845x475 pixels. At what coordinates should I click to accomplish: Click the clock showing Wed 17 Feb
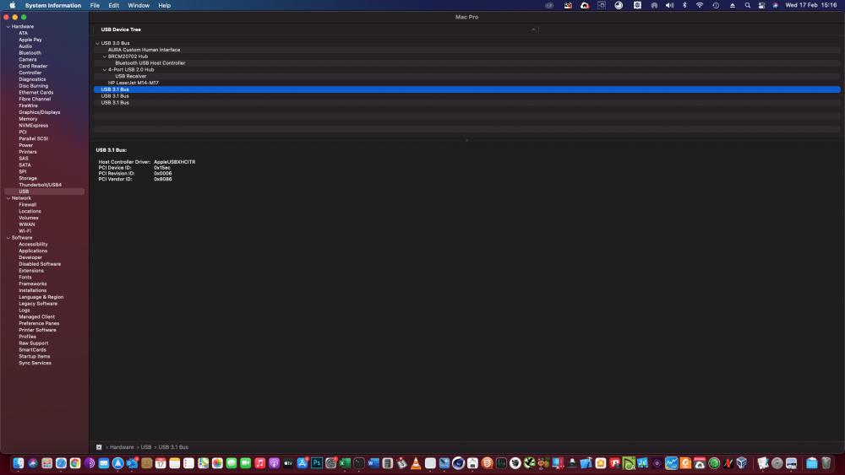click(x=810, y=5)
